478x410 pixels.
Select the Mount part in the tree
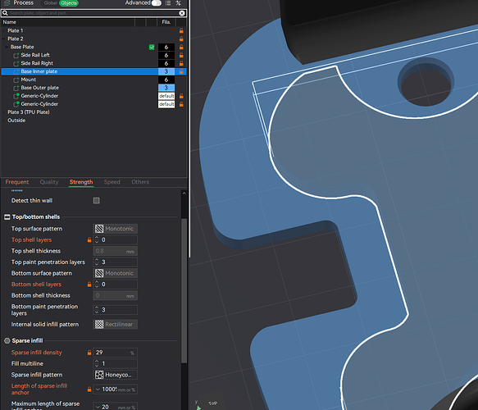29,80
